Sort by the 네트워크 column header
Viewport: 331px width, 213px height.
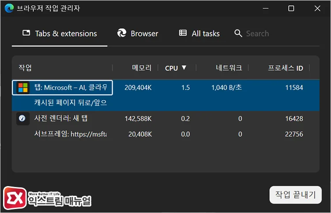click(229, 68)
